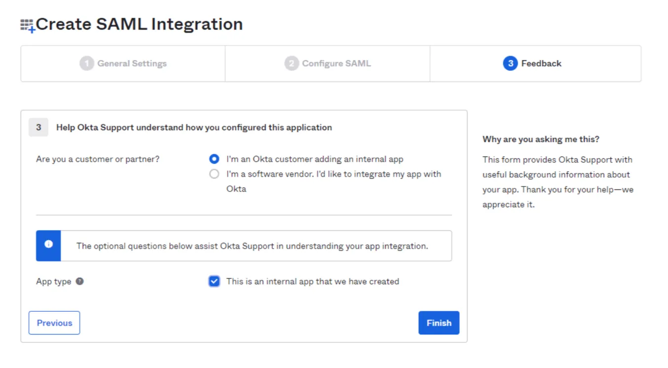The width and height of the screenshot is (668, 368).
Task: Choose the software vendor radio option
Action: 214,174
